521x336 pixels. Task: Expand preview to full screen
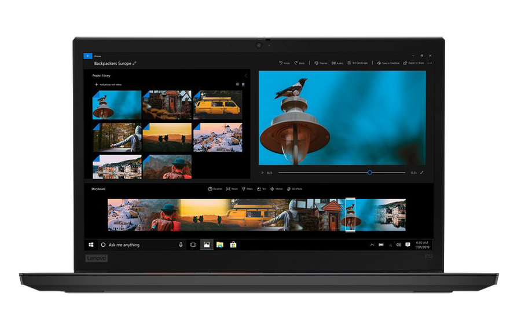coord(421,173)
